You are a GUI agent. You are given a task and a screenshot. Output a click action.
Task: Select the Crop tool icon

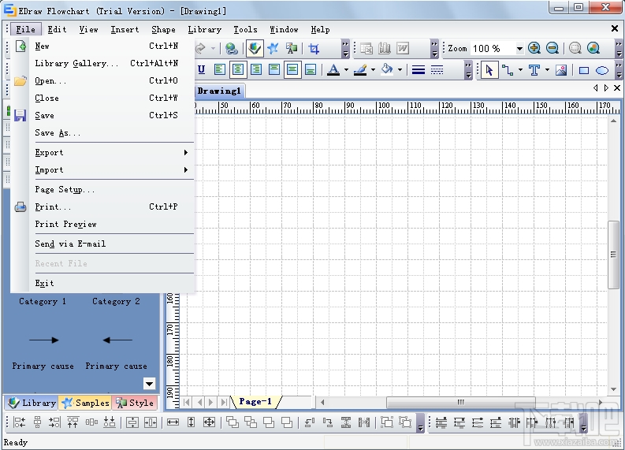[x=314, y=49]
